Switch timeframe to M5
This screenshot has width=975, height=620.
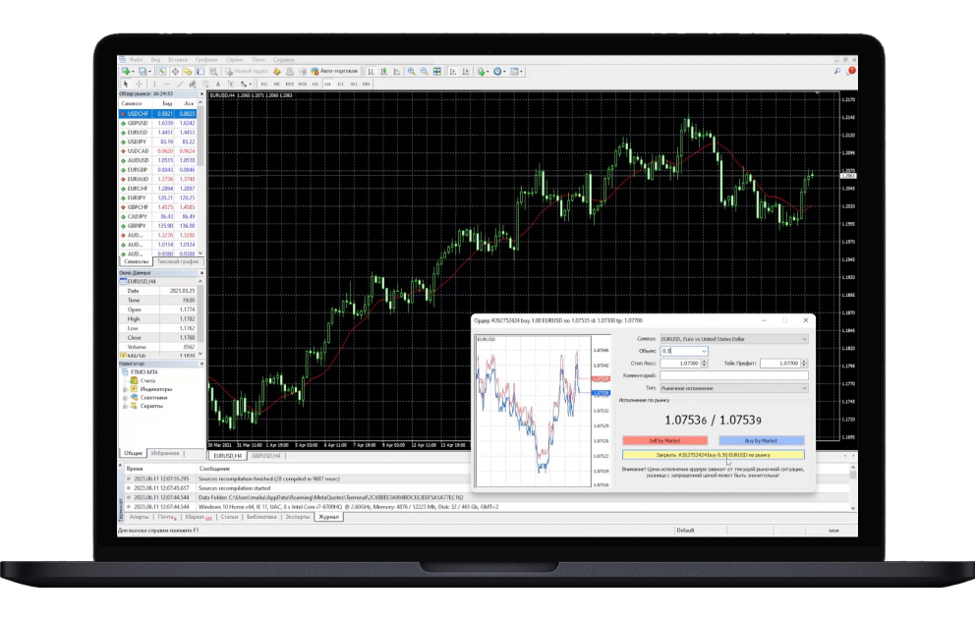click(x=277, y=84)
